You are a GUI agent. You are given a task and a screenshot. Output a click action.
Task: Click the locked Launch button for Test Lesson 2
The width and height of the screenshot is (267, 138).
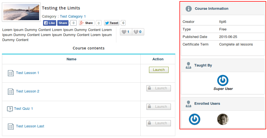[159, 88]
